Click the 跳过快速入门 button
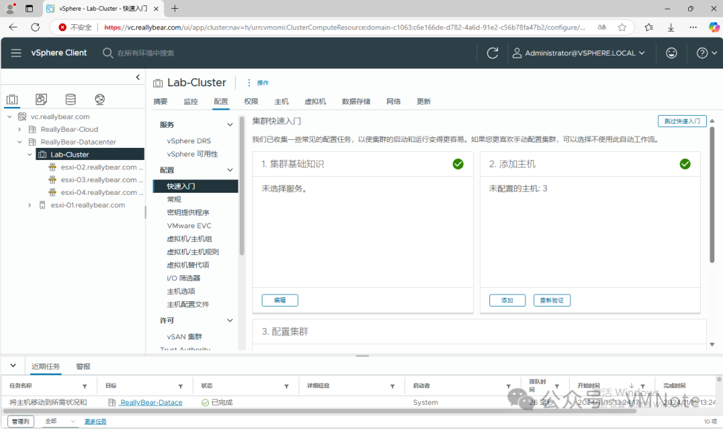Image resolution: width=723 pixels, height=429 pixels. coord(682,121)
